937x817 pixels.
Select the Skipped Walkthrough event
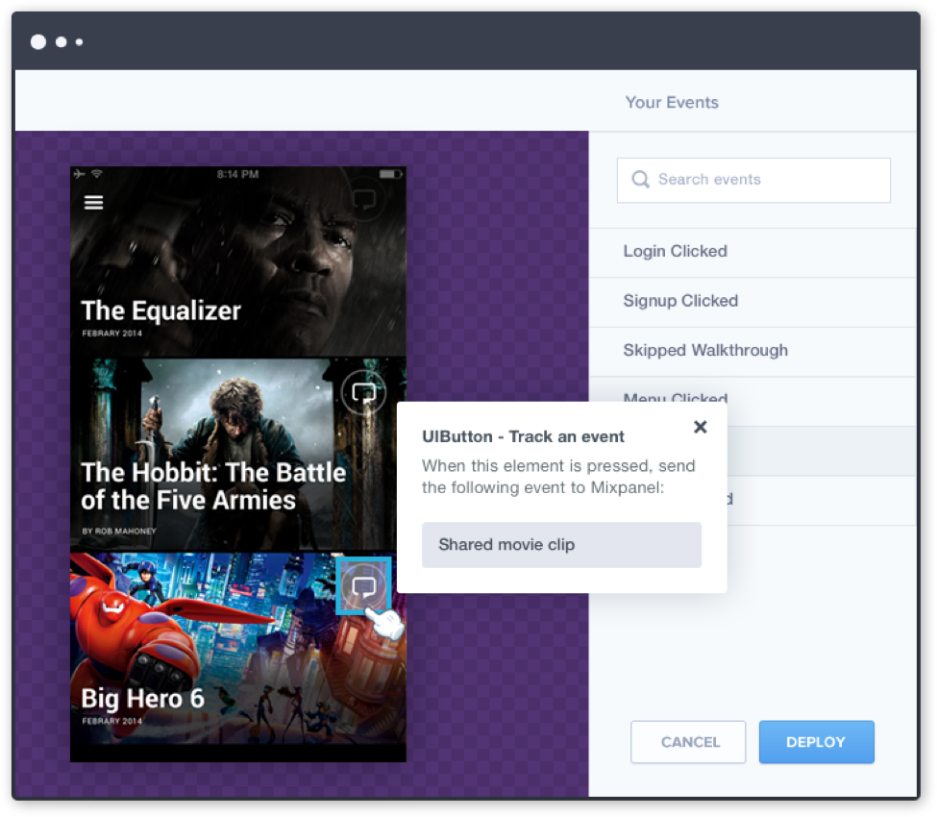[752, 351]
